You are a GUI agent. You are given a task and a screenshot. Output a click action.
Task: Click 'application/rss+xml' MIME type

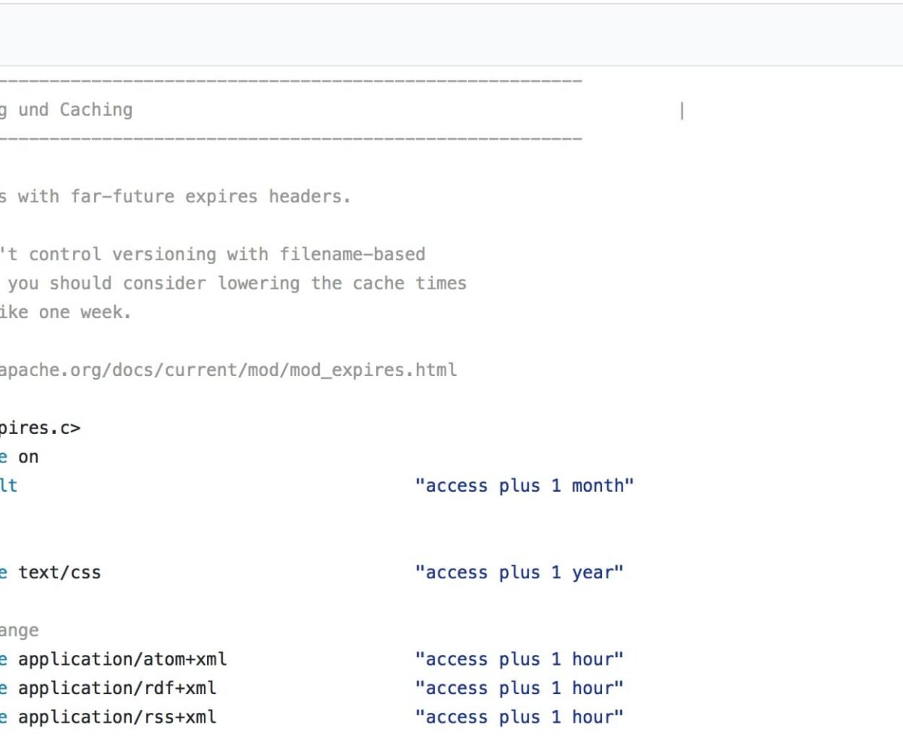[117, 717]
